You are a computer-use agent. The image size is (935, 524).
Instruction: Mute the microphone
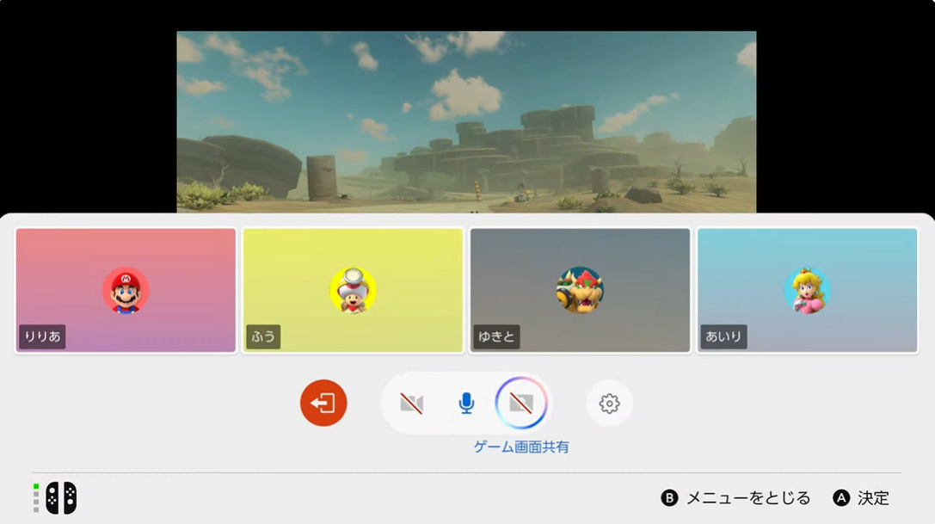click(x=466, y=404)
